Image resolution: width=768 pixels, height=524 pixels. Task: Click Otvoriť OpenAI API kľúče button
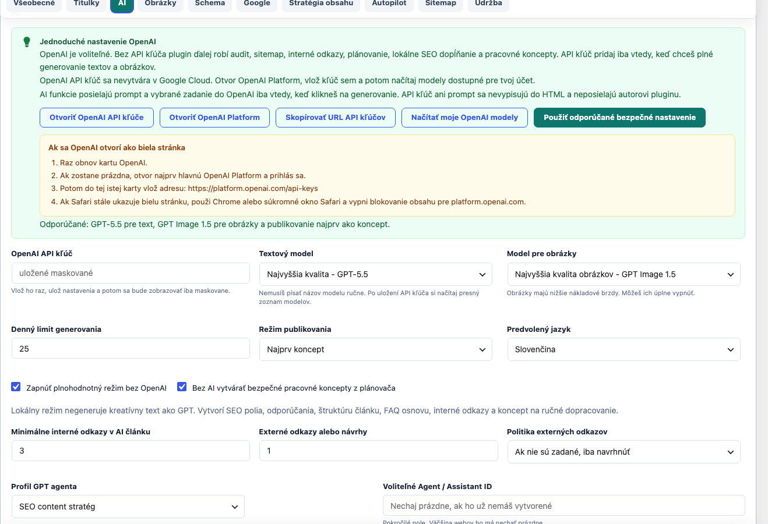[x=97, y=118]
